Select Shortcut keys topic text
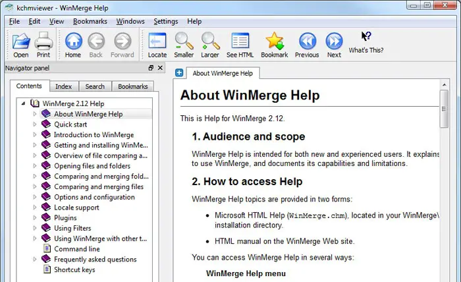This screenshot has width=461, height=282. point(74,269)
